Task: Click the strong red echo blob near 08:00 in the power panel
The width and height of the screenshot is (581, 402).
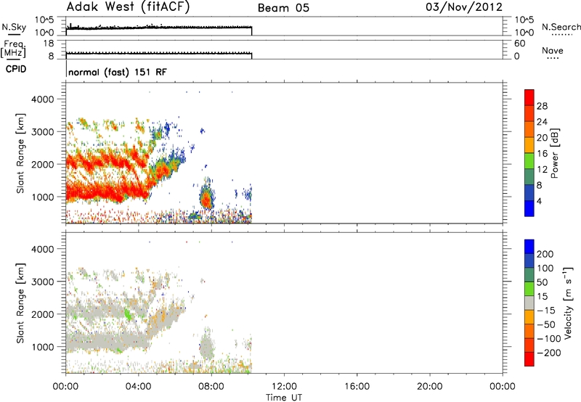Action: (x=206, y=199)
